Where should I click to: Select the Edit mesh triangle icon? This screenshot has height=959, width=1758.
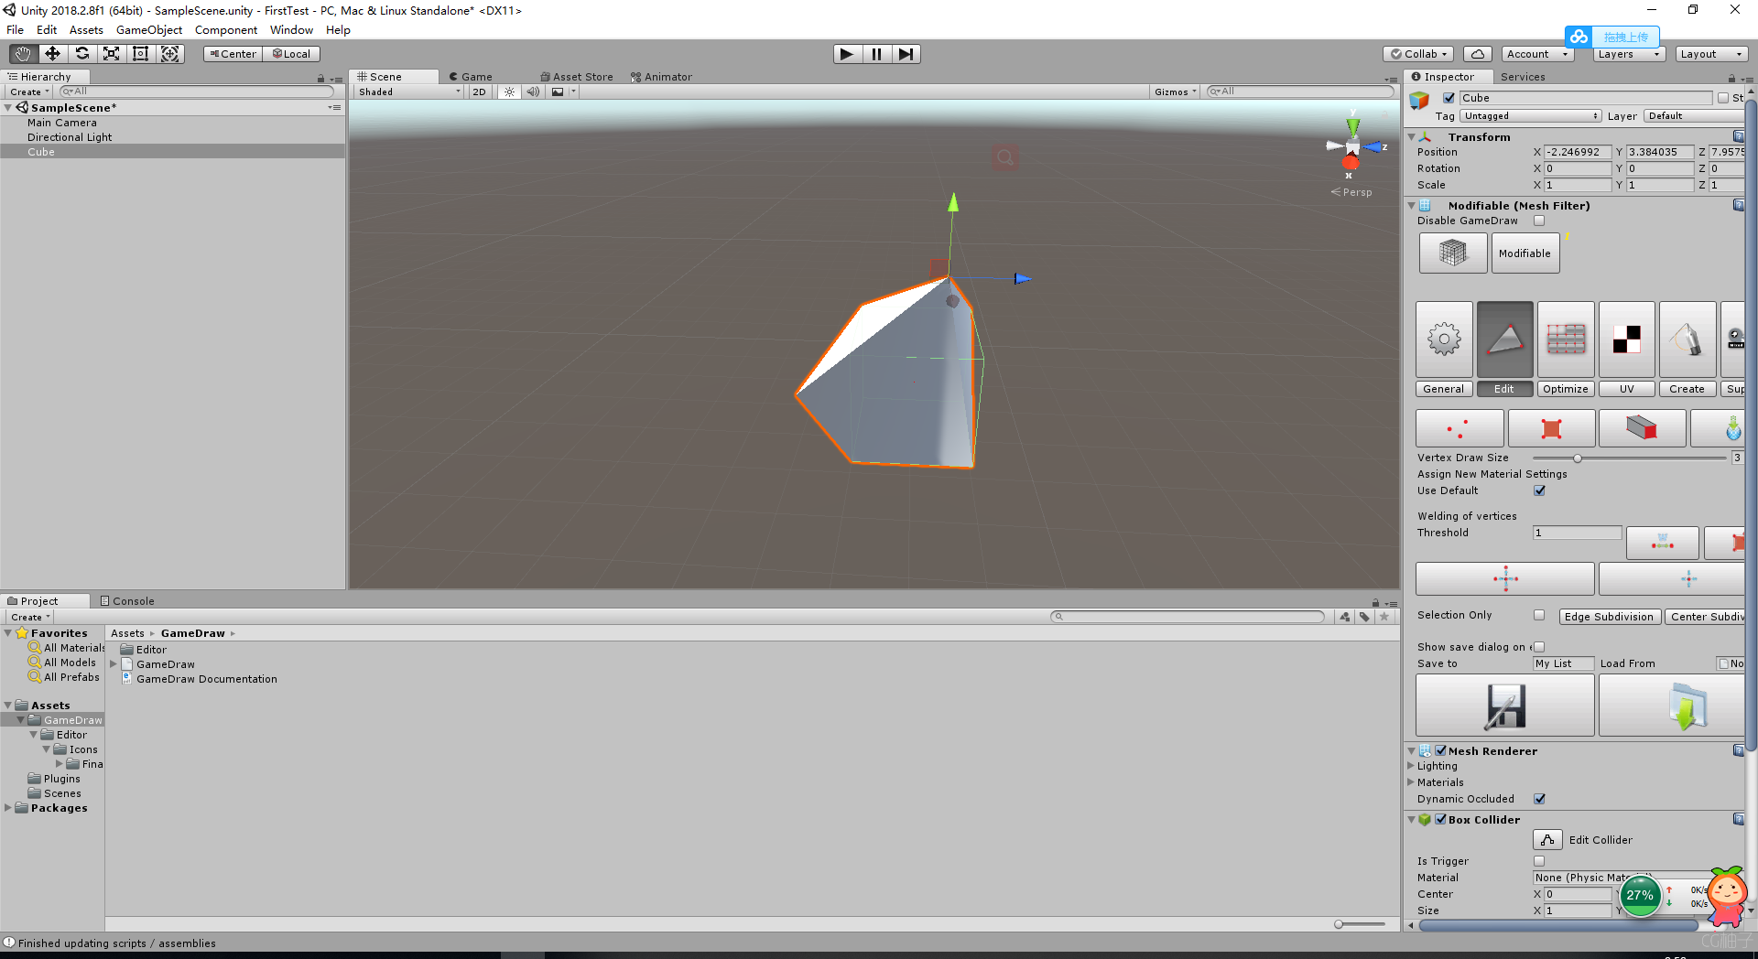(x=1504, y=339)
